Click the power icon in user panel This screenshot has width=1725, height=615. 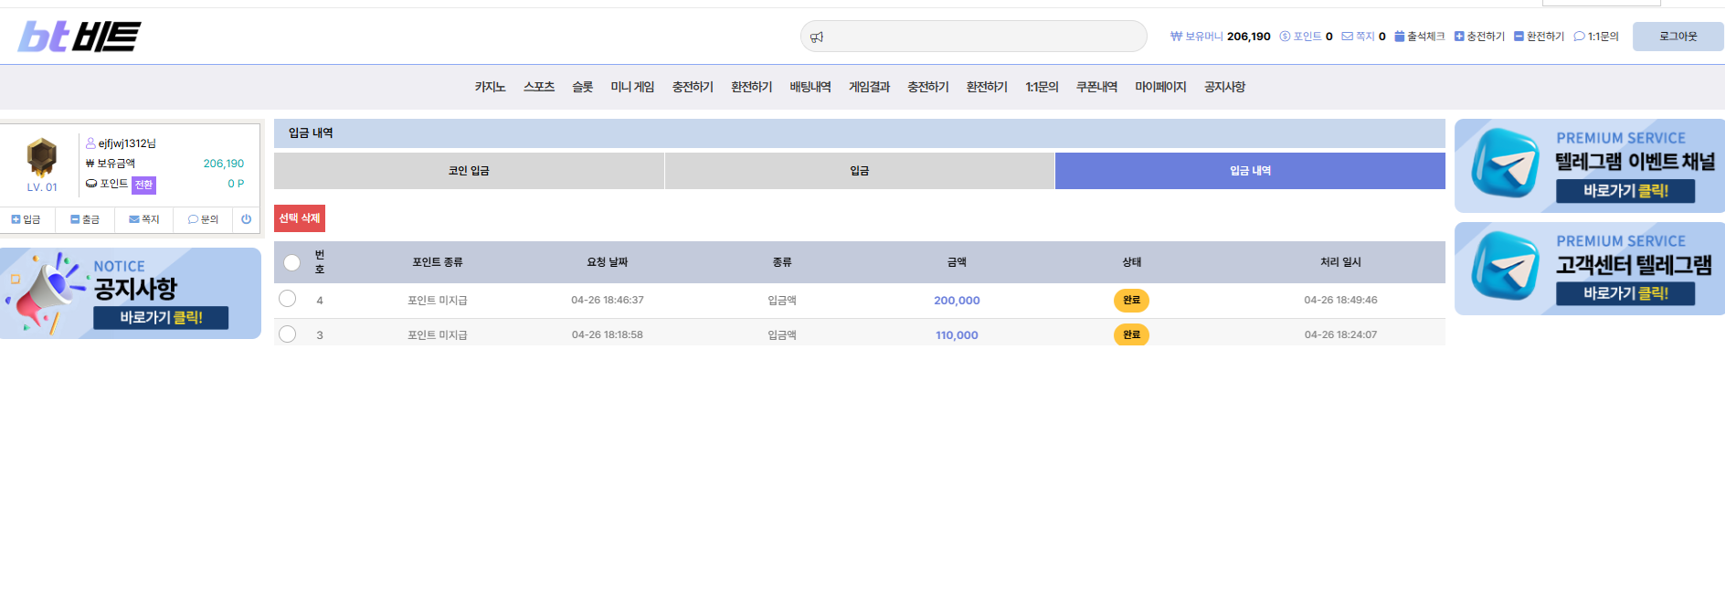[x=246, y=219]
